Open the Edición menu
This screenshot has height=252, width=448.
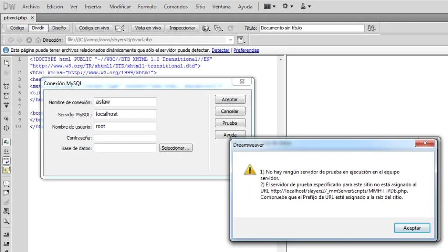tap(54, 6)
